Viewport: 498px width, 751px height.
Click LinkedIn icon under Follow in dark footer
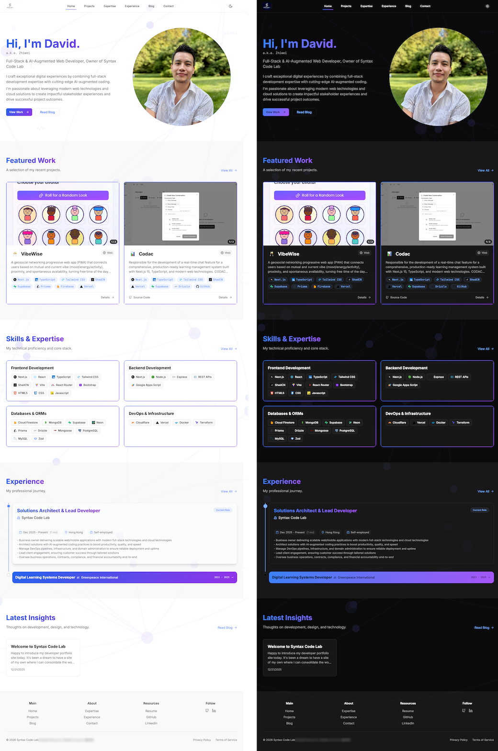pos(471,711)
